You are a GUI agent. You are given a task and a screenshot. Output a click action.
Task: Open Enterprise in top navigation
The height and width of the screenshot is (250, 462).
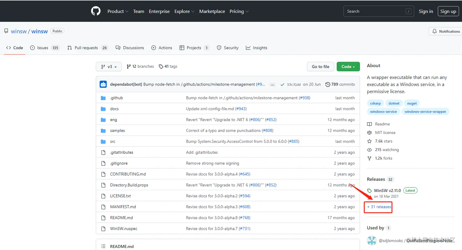159,11
